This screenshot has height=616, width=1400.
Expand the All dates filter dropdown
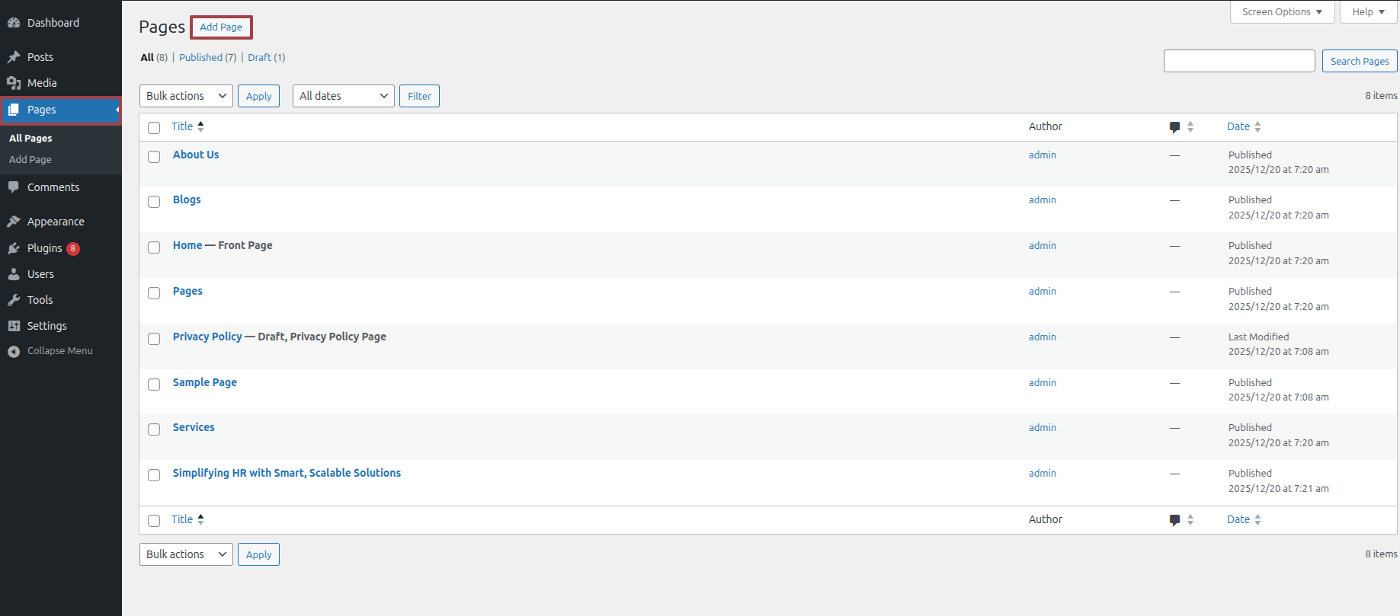click(343, 96)
